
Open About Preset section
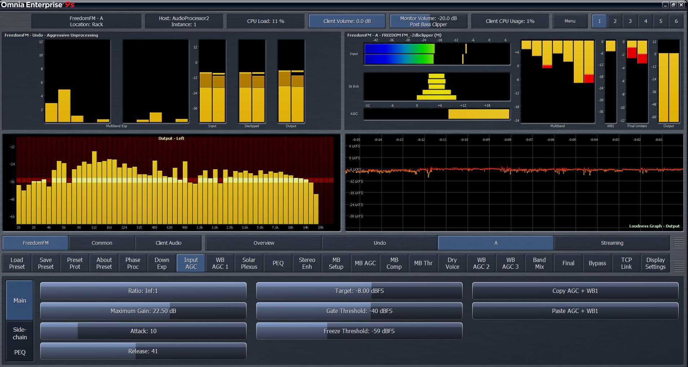[104, 263]
